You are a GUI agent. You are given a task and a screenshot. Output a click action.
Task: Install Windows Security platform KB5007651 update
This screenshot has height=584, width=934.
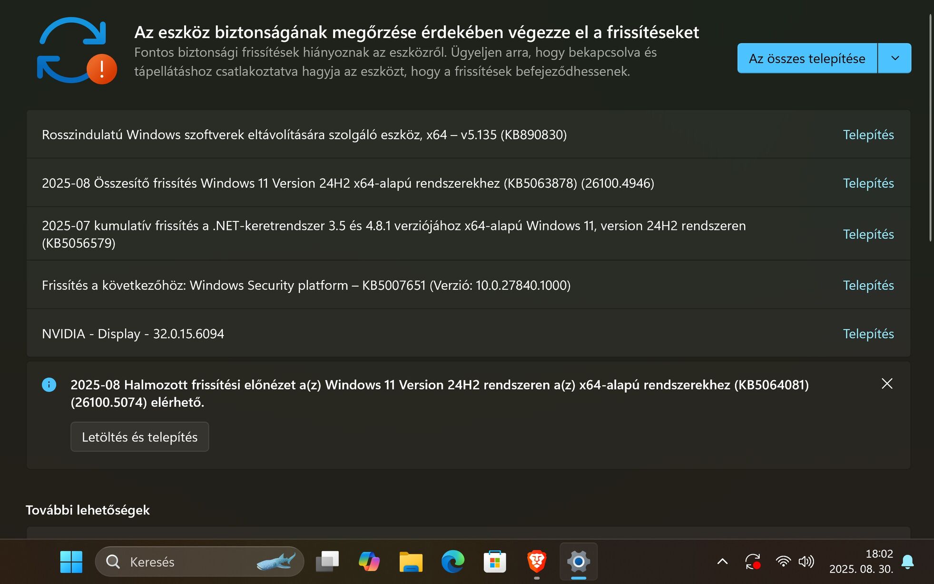point(868,285)
